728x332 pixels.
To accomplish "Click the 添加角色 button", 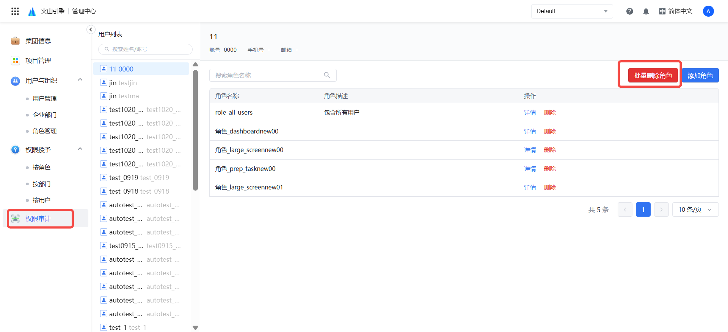I will [700, 76].
